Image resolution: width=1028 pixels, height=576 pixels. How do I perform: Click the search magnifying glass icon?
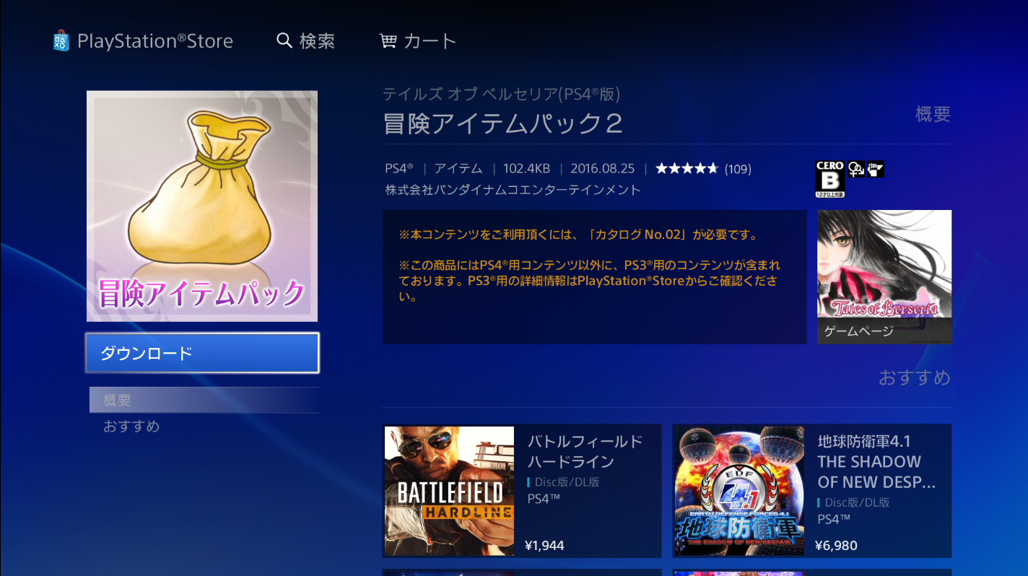[x=284, y=40]
